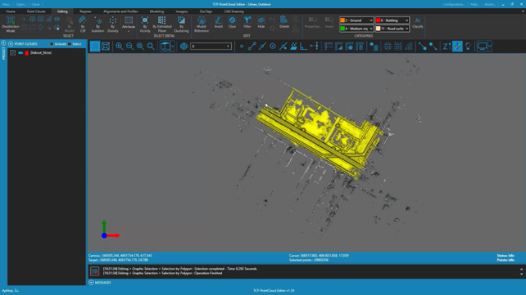Click the green Medium vegetation swatch

point(342,29)
